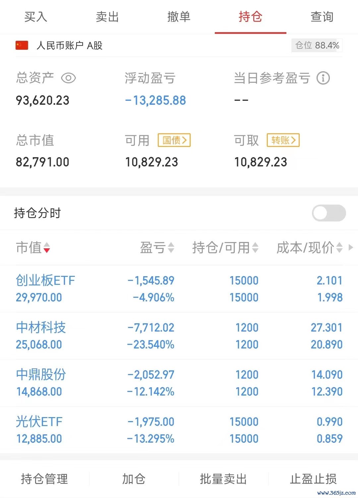Screen dimensions: 358x498
Task: Sort by 持仓/可用 column arrows
Action: click(255, 248)
